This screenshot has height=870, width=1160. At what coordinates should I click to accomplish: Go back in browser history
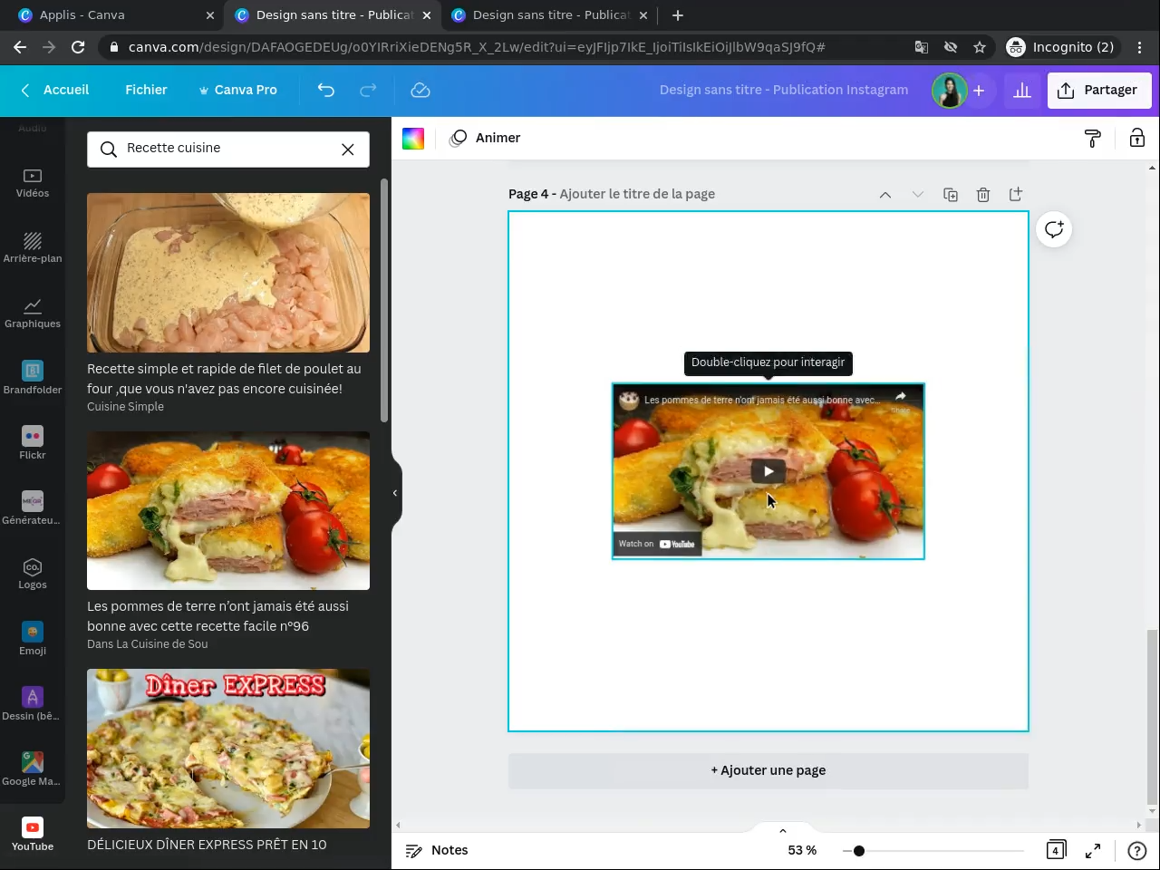tap(20, 47)
